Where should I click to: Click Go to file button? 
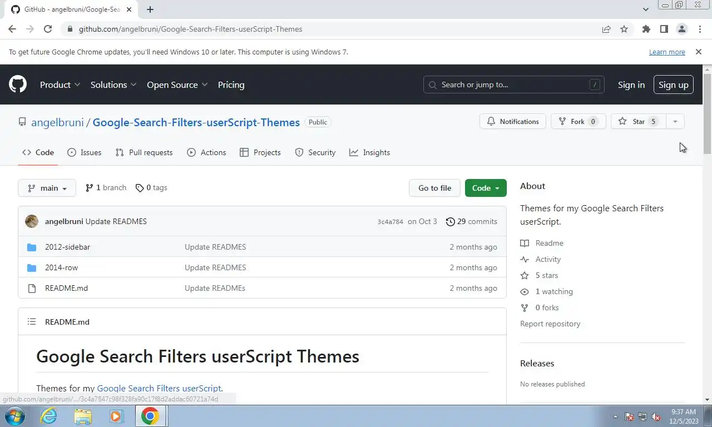434,188
